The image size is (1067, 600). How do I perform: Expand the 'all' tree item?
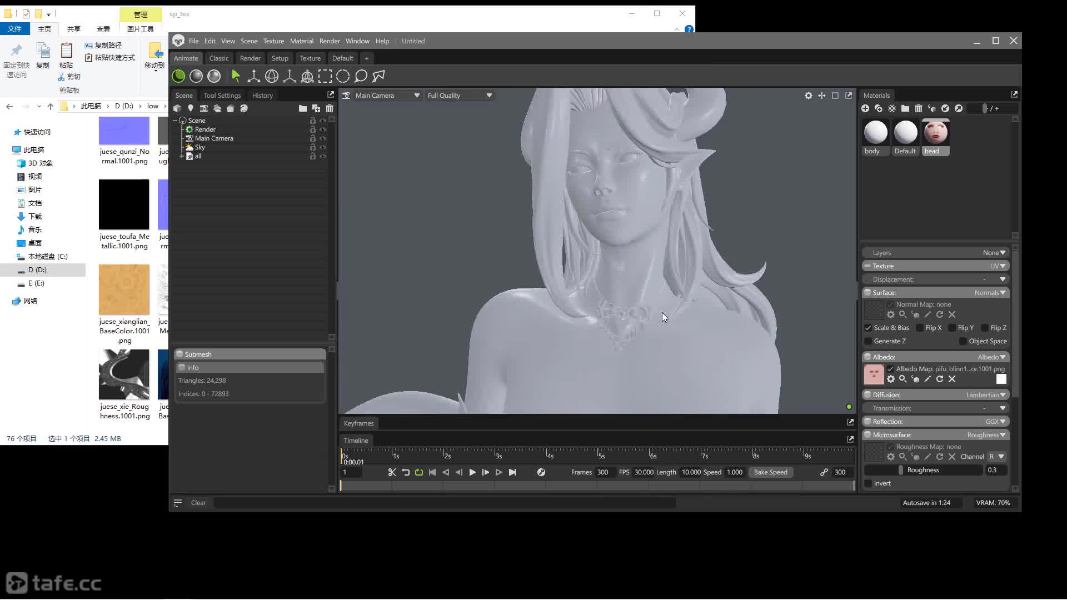pyautogui.click(x=182, y=156)
